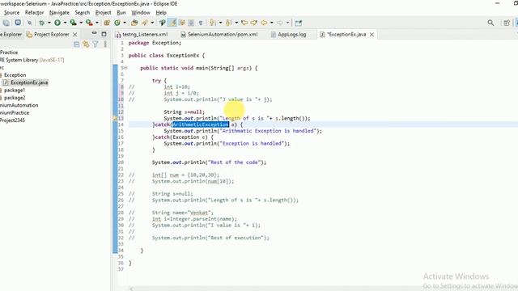The width and height of the screenshot is (518, 291).
Task: Click the Run button in the toolbar
Action: [x=57, y=23]
